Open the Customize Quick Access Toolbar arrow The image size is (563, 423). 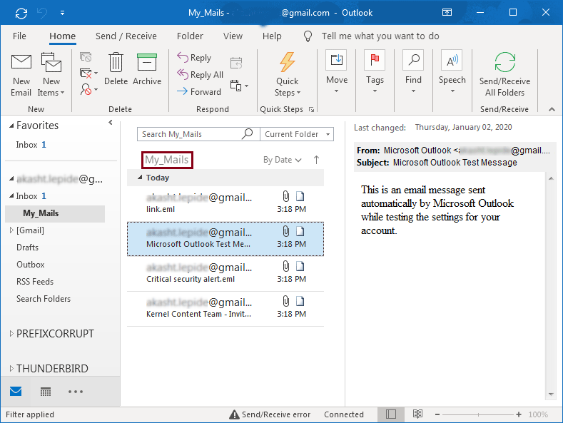pyautogui.click(x=63, y=14)
